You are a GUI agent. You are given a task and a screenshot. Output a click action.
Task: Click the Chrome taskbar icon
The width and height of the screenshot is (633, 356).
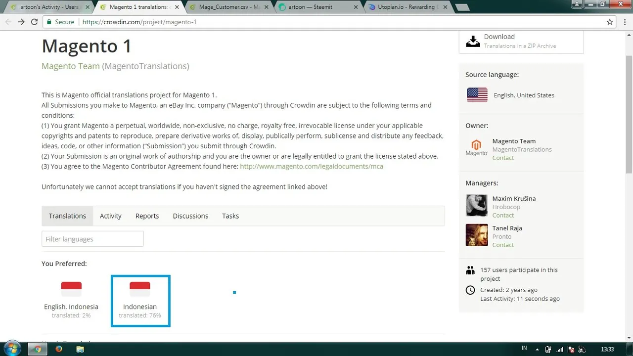point(37,349)
